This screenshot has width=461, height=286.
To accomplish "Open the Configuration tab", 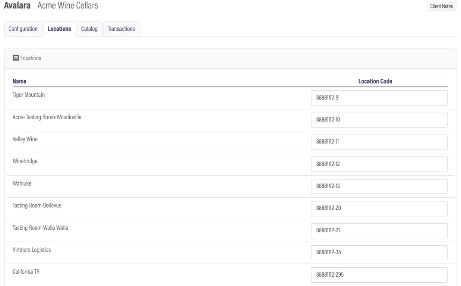I will pos(23,29).
